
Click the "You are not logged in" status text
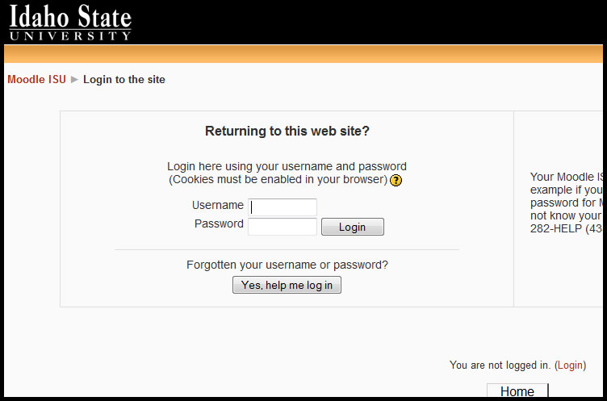click(500, 365)
